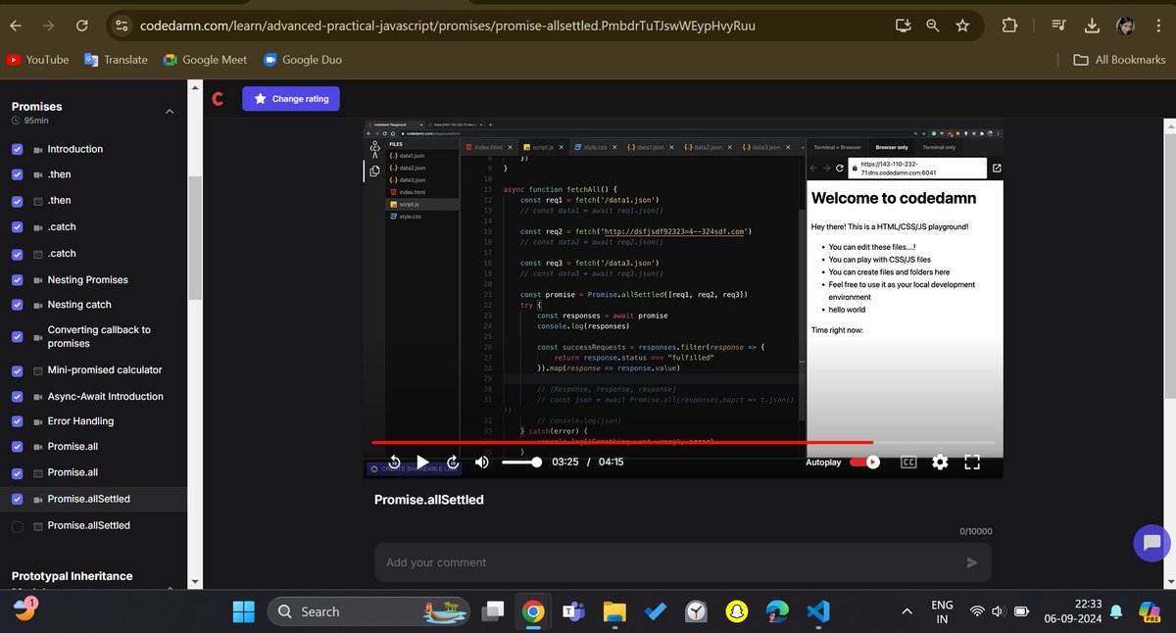Open the Mini-promised calculator lesson
Image resolution: width=1176 pixels, height=633 pixels.
[105, 370]
